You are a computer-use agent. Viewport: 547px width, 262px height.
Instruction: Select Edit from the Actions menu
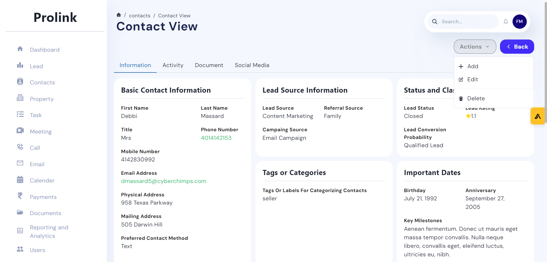(472, 79)
